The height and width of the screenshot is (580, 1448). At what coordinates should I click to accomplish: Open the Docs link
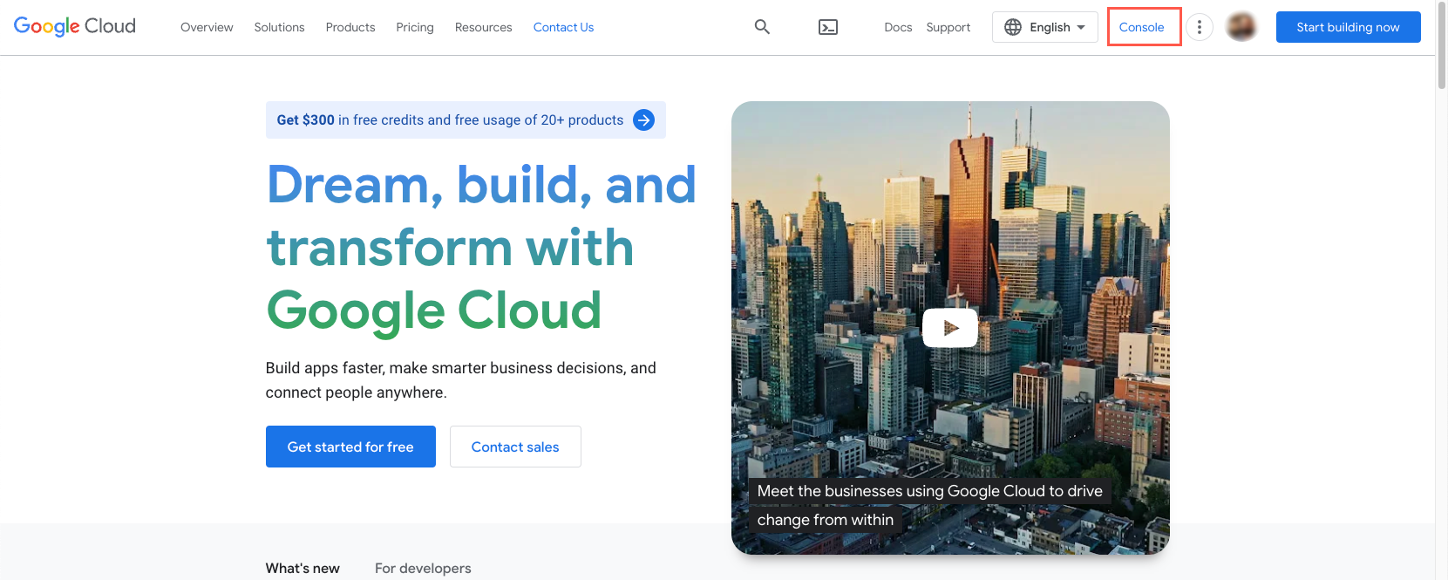coord(897,27)
